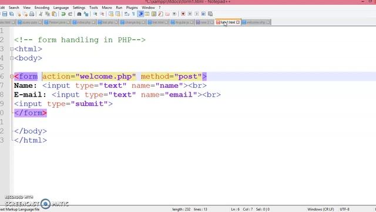Open the Replace dialog icon
Image resolution: width=376 pixels, height=212 pixels.
click(86, 14)
